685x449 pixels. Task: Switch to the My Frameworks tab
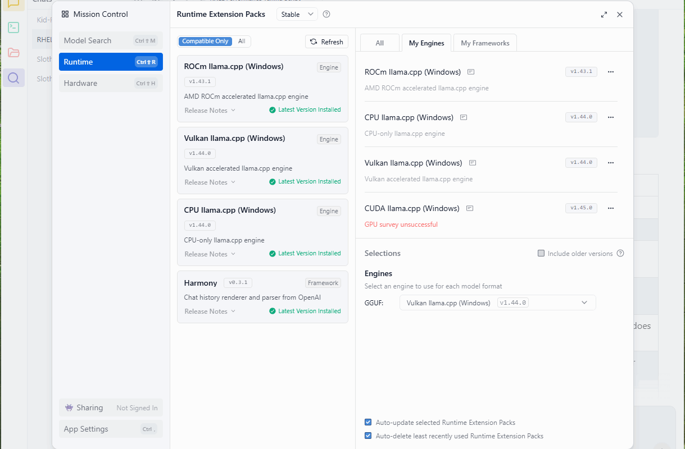pyautogui.click(x=485, y=43)
